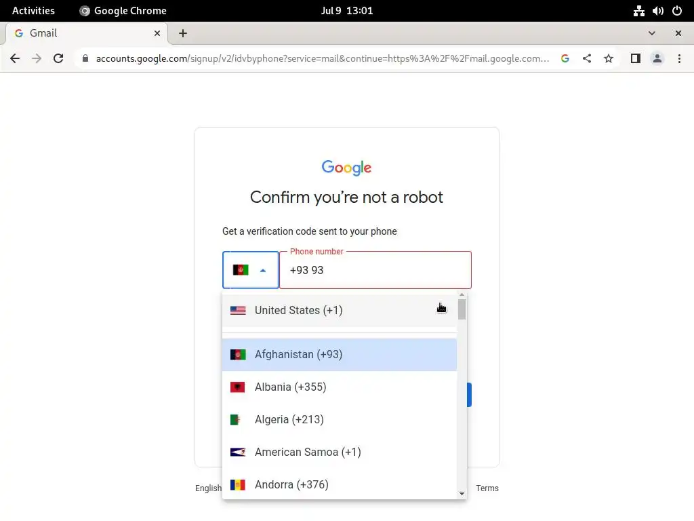Image resolution: width=694 pixels, height=521 pixels.
Task: Click the Google icon in address bar
Action: (565, 58)
